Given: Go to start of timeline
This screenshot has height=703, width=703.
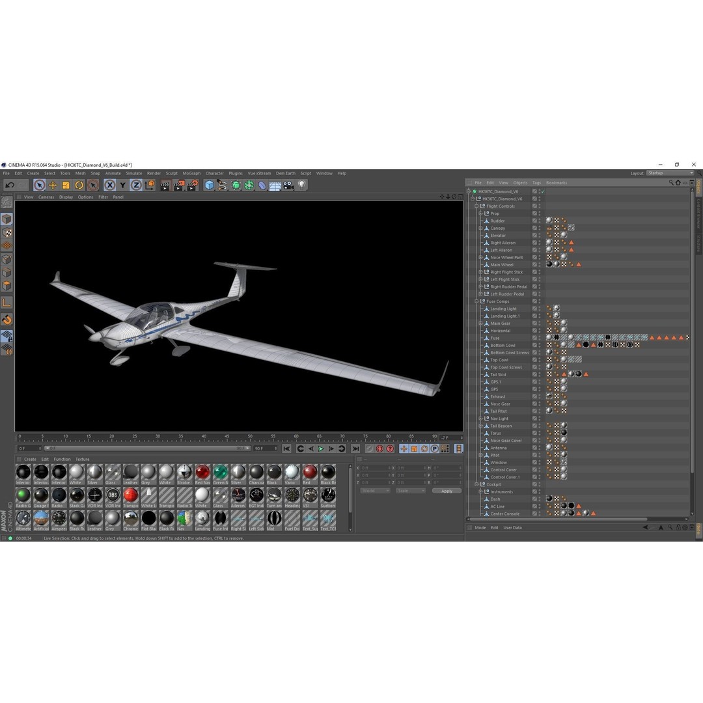Looking at the screenshot, I should pos(286,448).
